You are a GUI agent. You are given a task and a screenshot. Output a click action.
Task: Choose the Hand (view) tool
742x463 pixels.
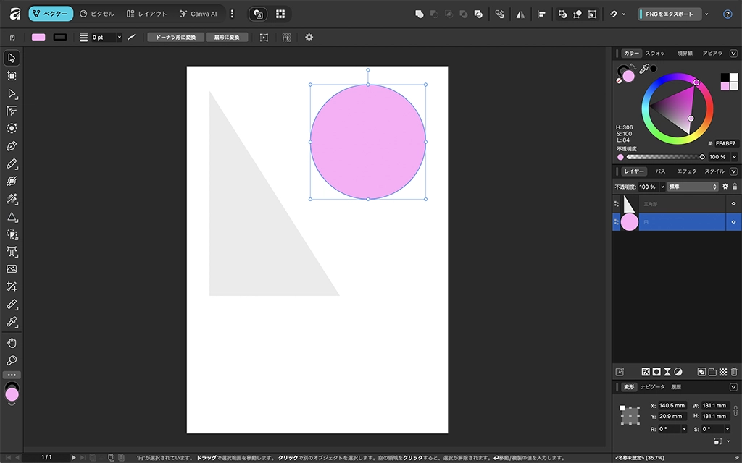(x=12, y=343)
